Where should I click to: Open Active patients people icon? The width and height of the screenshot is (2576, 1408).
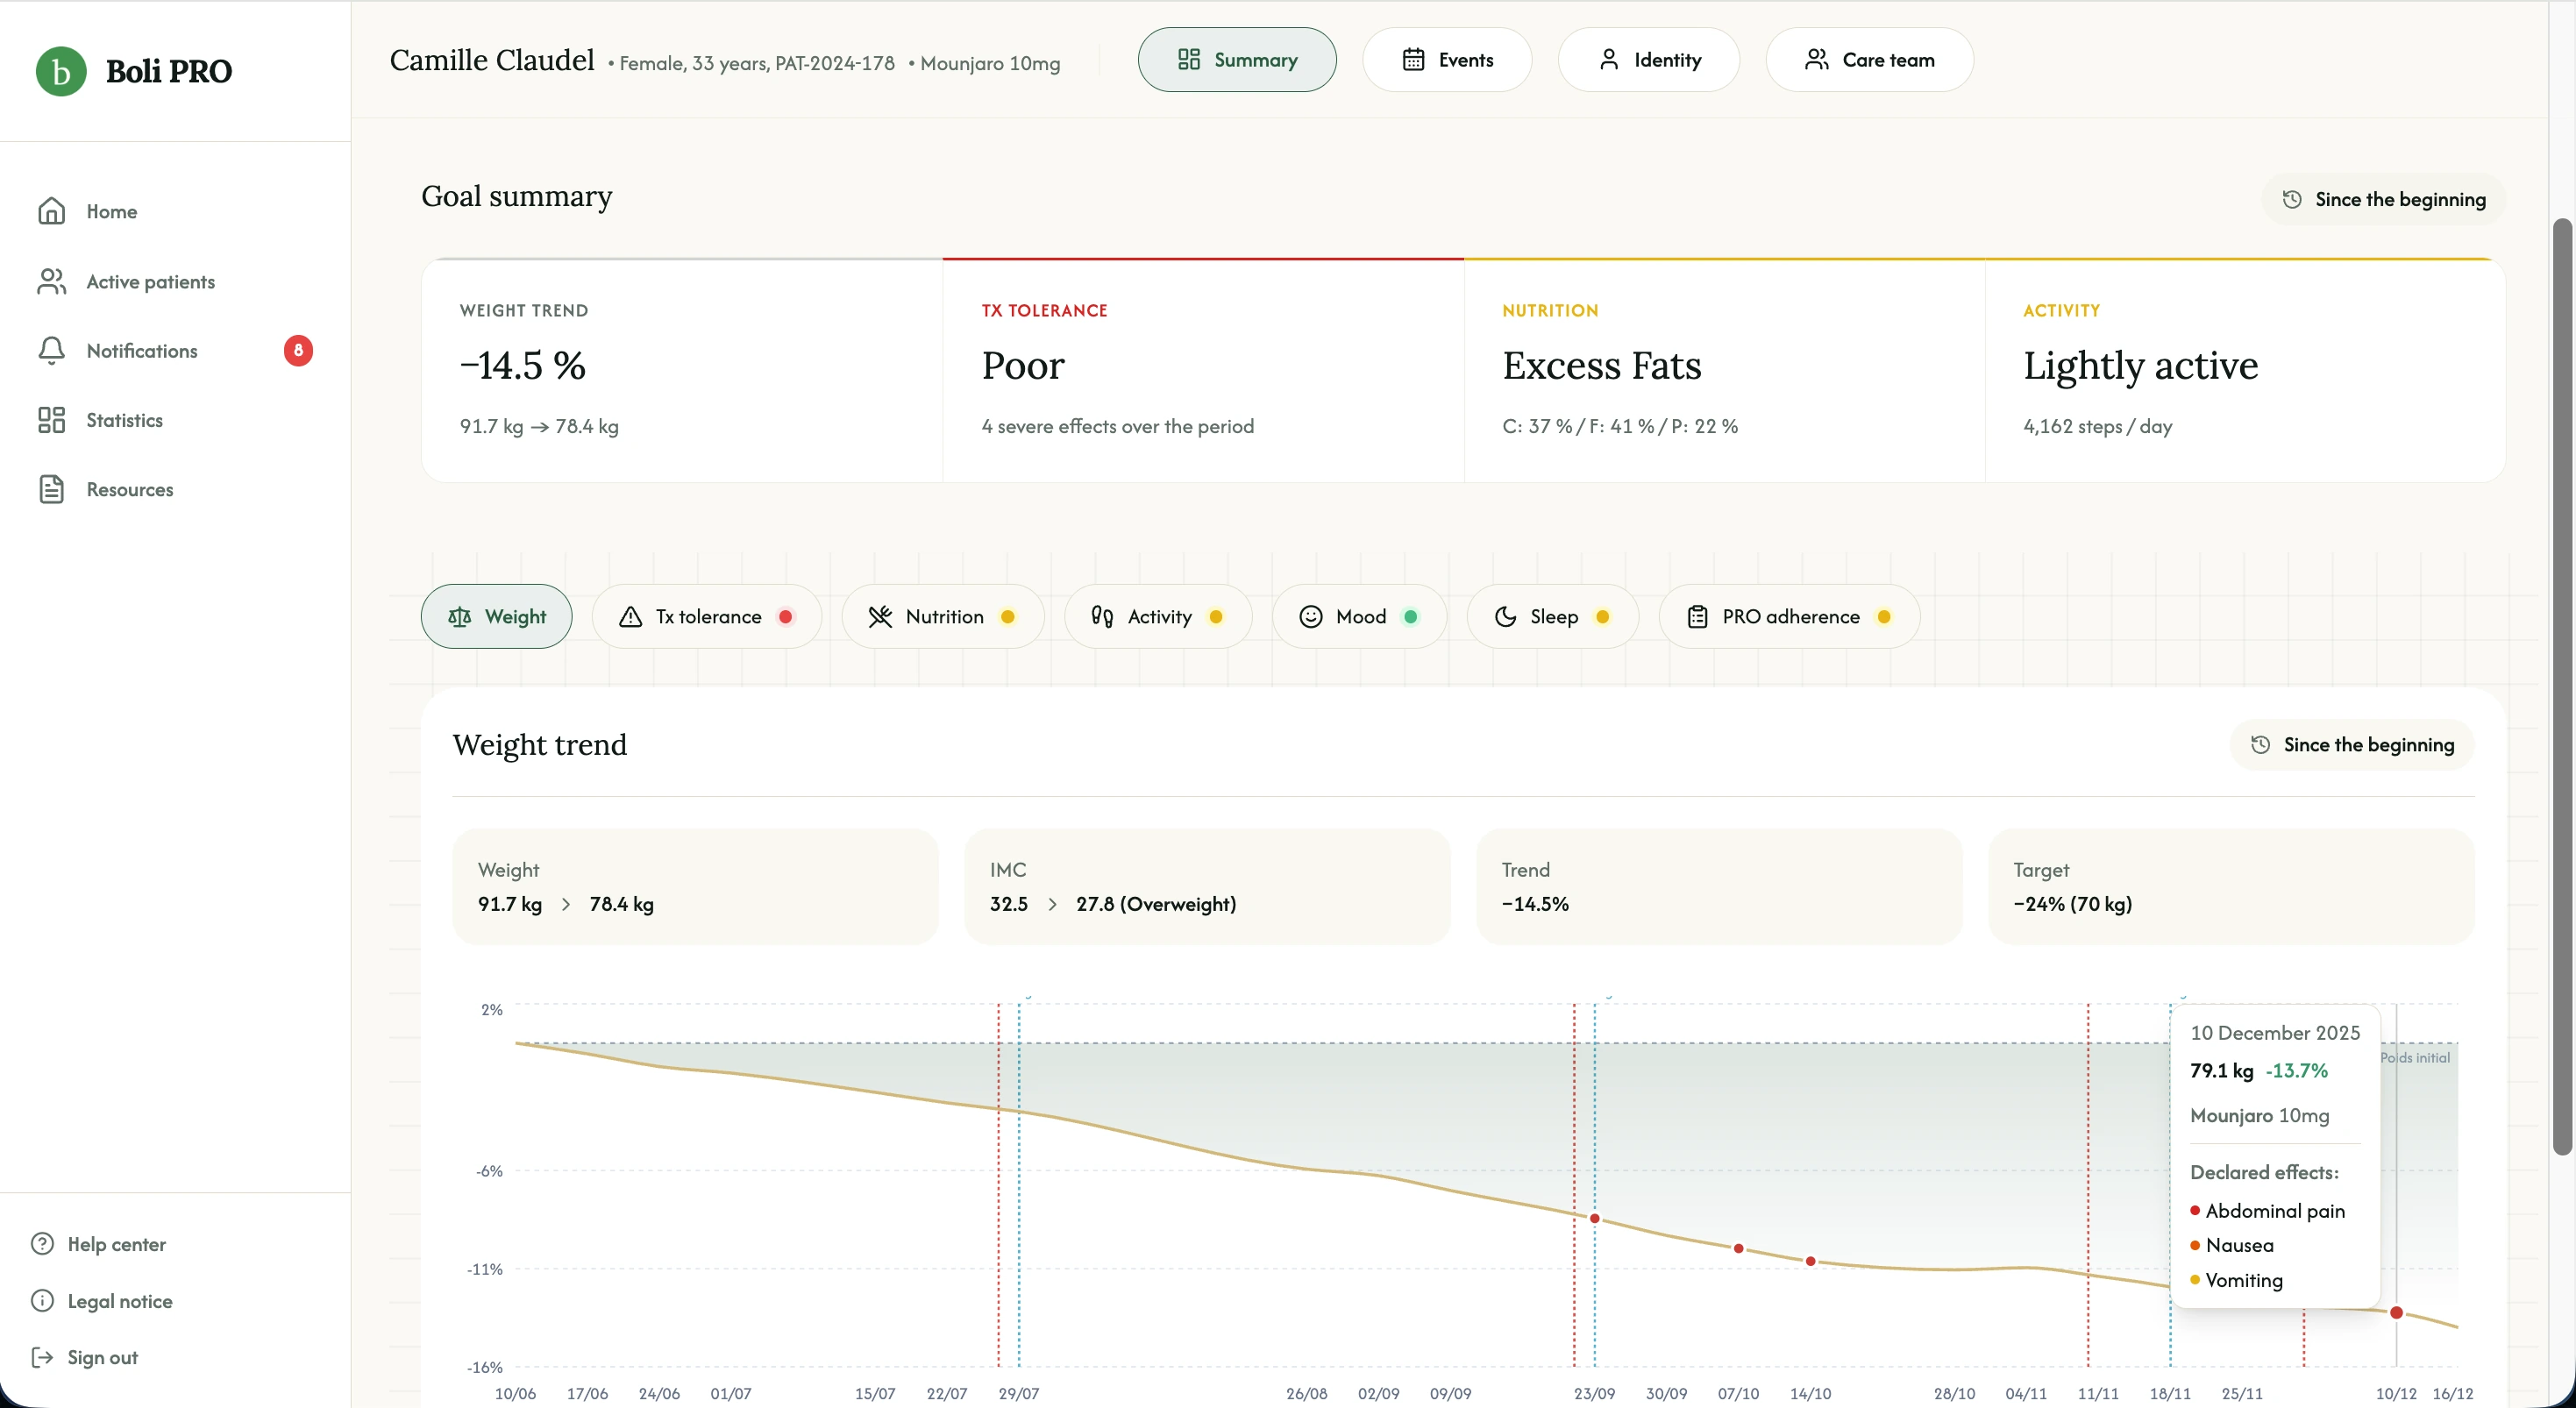51,282
